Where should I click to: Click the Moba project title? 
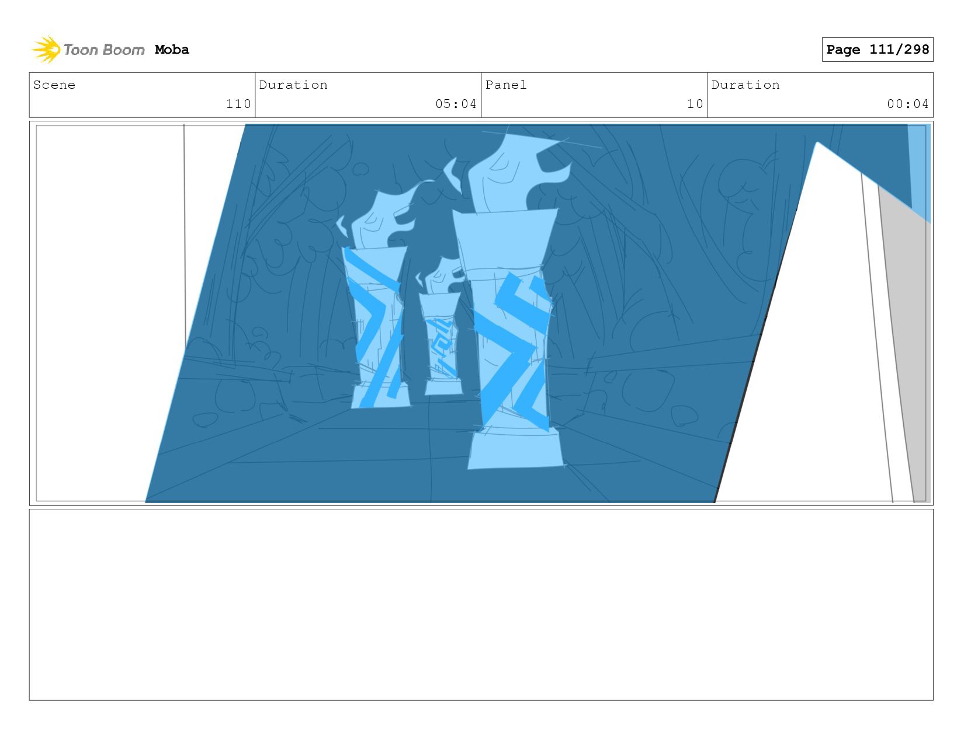(172, 50)
